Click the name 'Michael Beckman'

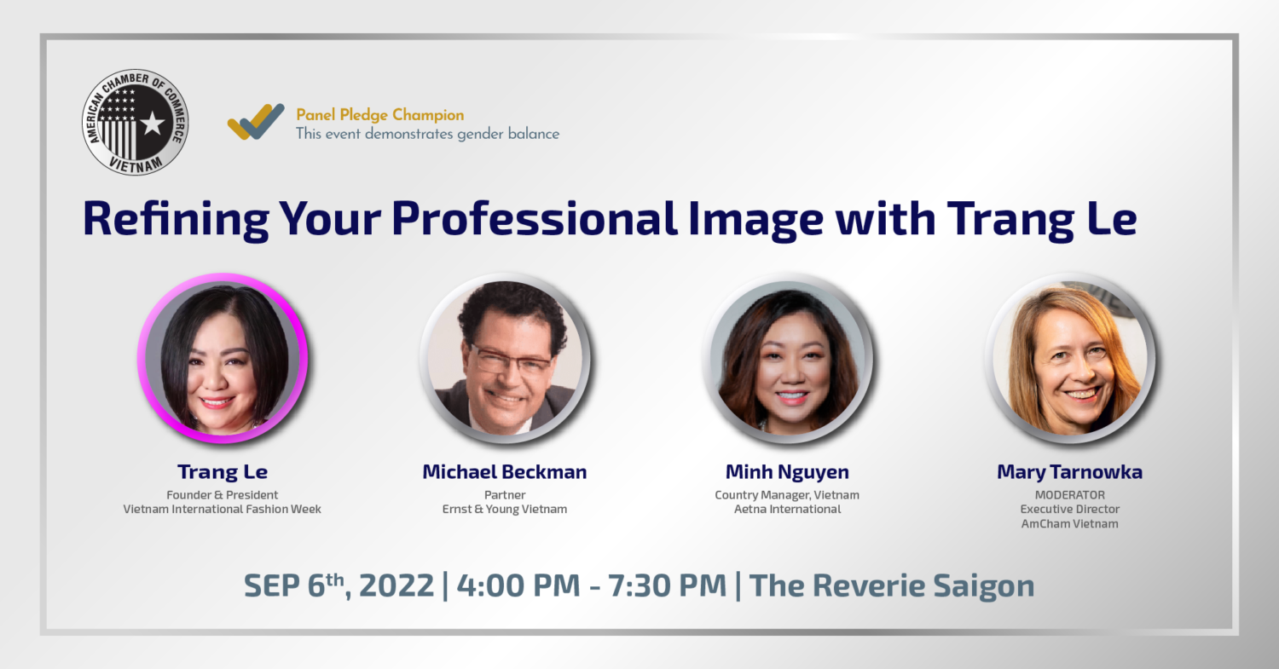pyautogui.click(x=505, y=472)
